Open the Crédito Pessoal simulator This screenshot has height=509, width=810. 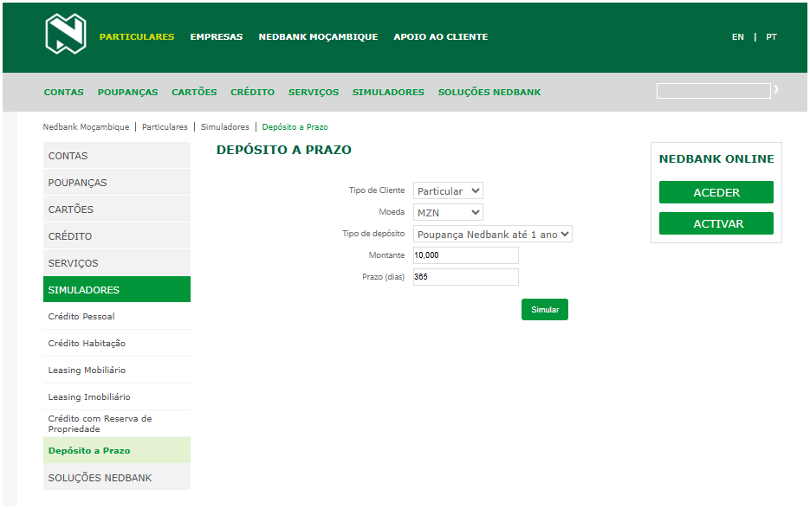[x=117, y=317]
